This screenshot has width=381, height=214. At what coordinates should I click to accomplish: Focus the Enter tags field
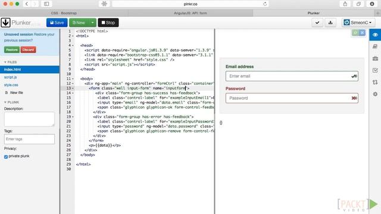click(x=29, y=139)
